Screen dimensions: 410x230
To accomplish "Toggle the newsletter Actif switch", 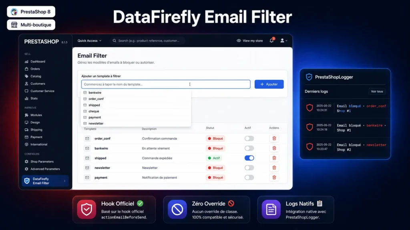I will 249,168.
